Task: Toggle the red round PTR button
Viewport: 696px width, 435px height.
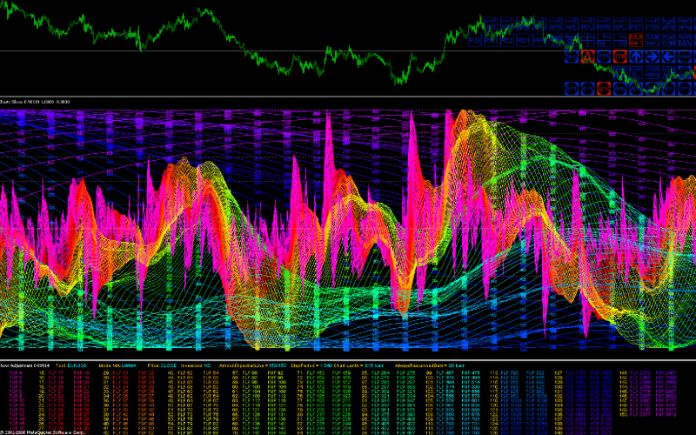Action: 619,57
